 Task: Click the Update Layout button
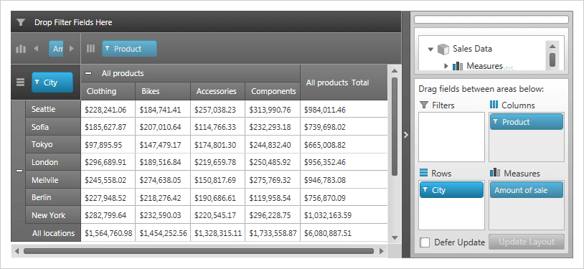click(527, 242)
